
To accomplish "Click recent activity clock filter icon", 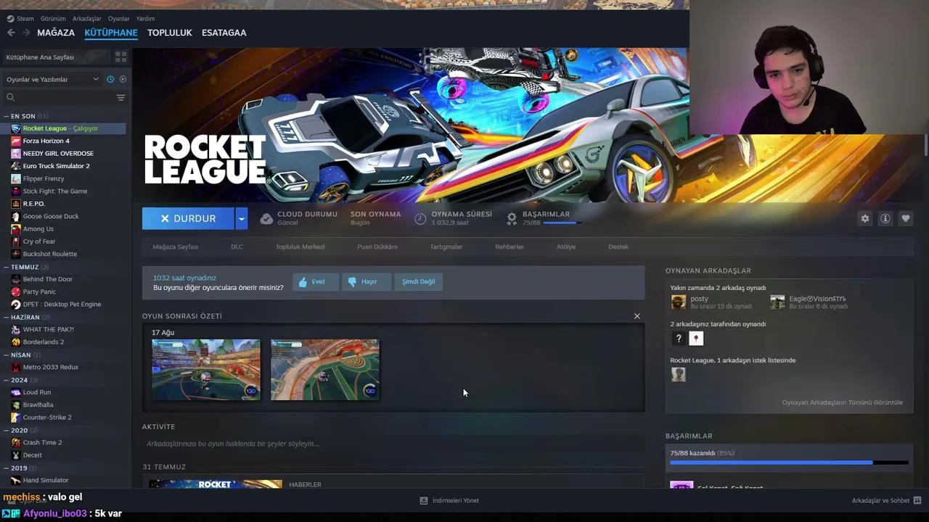I will click(x=110, y=79).
